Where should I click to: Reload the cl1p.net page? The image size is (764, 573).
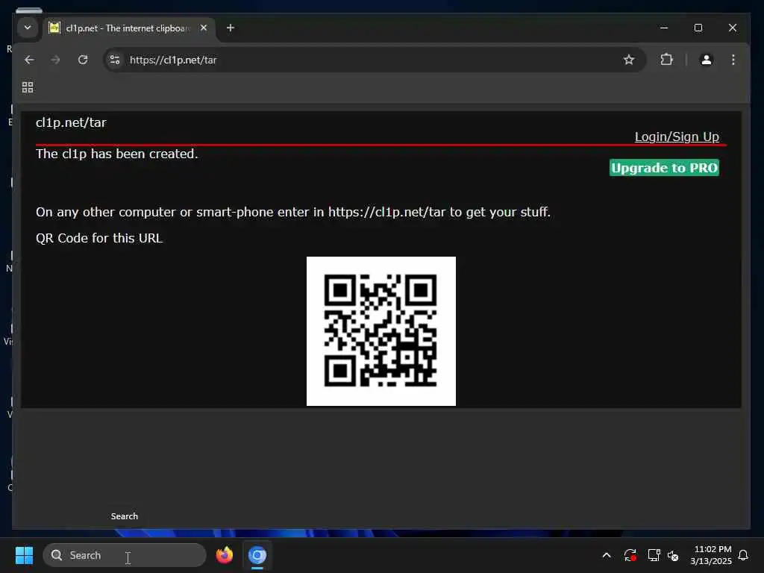click(83, 60)
